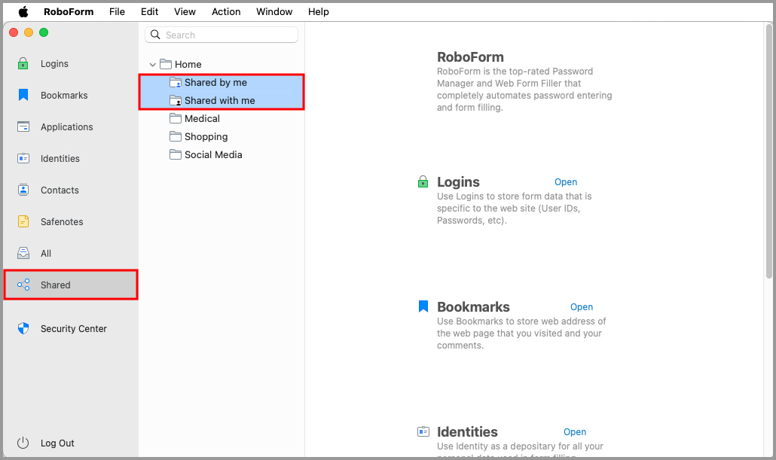Click the green padlock beside Logins heading
The height and width of the screenshot is (460, 776).
click(x=423, y=181)
